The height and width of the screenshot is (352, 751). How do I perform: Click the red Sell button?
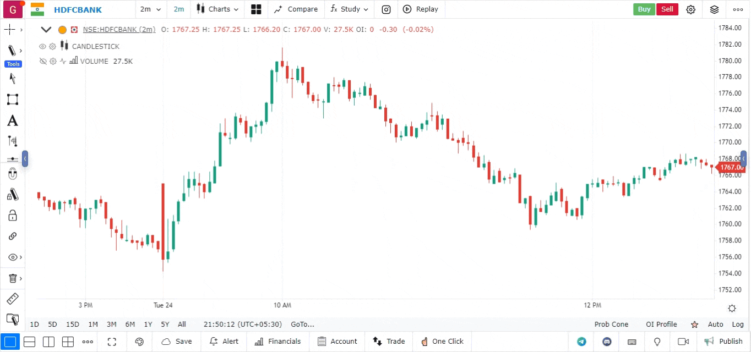coord(667,9)
